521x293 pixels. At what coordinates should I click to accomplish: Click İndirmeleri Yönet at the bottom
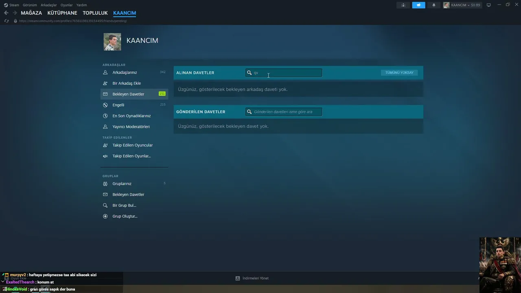pos(256,278)
